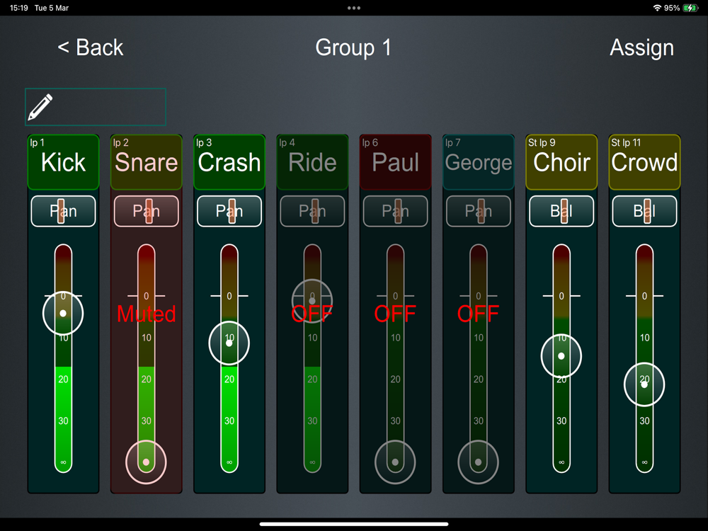Image resolution: width=708 pixels, height=531 pixels.
Task: Tap the Snare fader knob at bottom
Action: pos(146,462)
